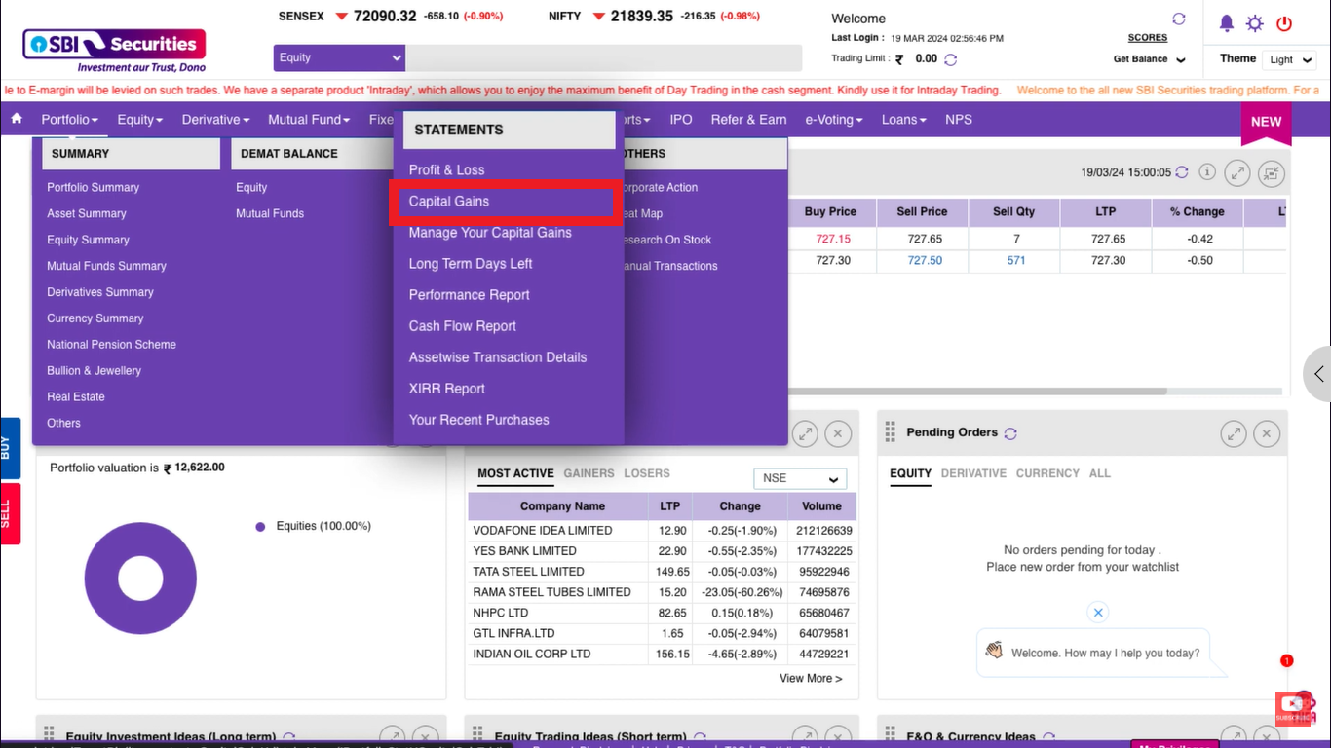Switch to DERIVATIVE pending orders tab
This screenshot has width=1331, height=748.
pos(973,473)
